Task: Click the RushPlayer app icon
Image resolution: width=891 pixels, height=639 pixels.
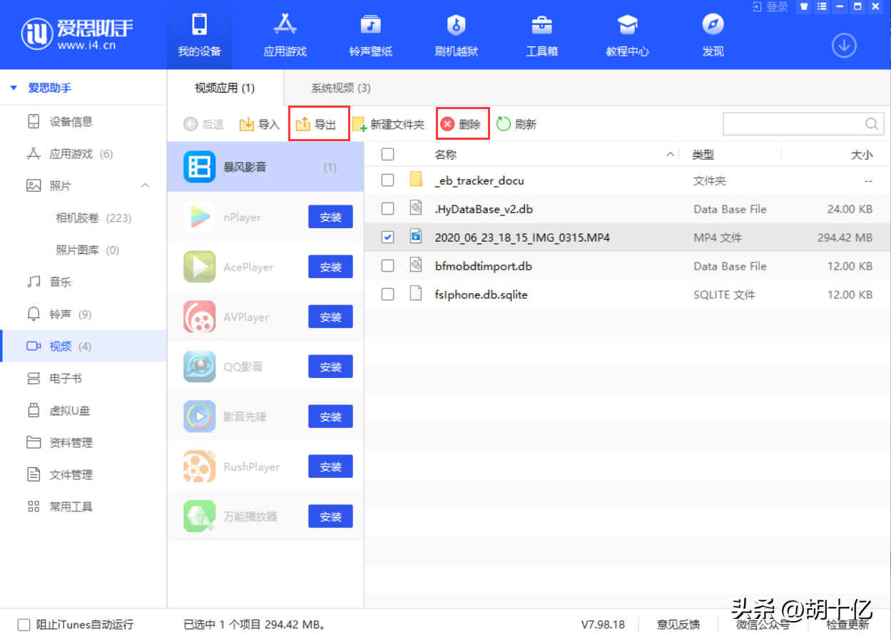Action: (199, 466)
